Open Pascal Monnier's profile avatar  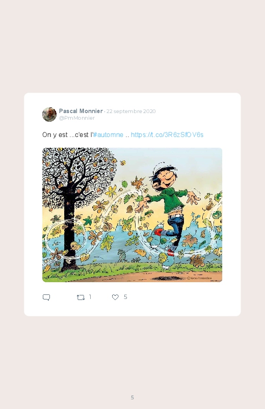(49, 114)
